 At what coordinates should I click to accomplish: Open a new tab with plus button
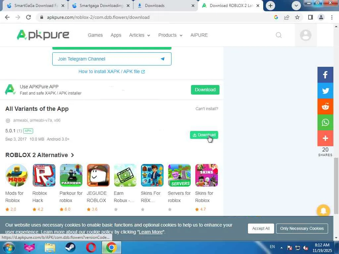(270, 6)
